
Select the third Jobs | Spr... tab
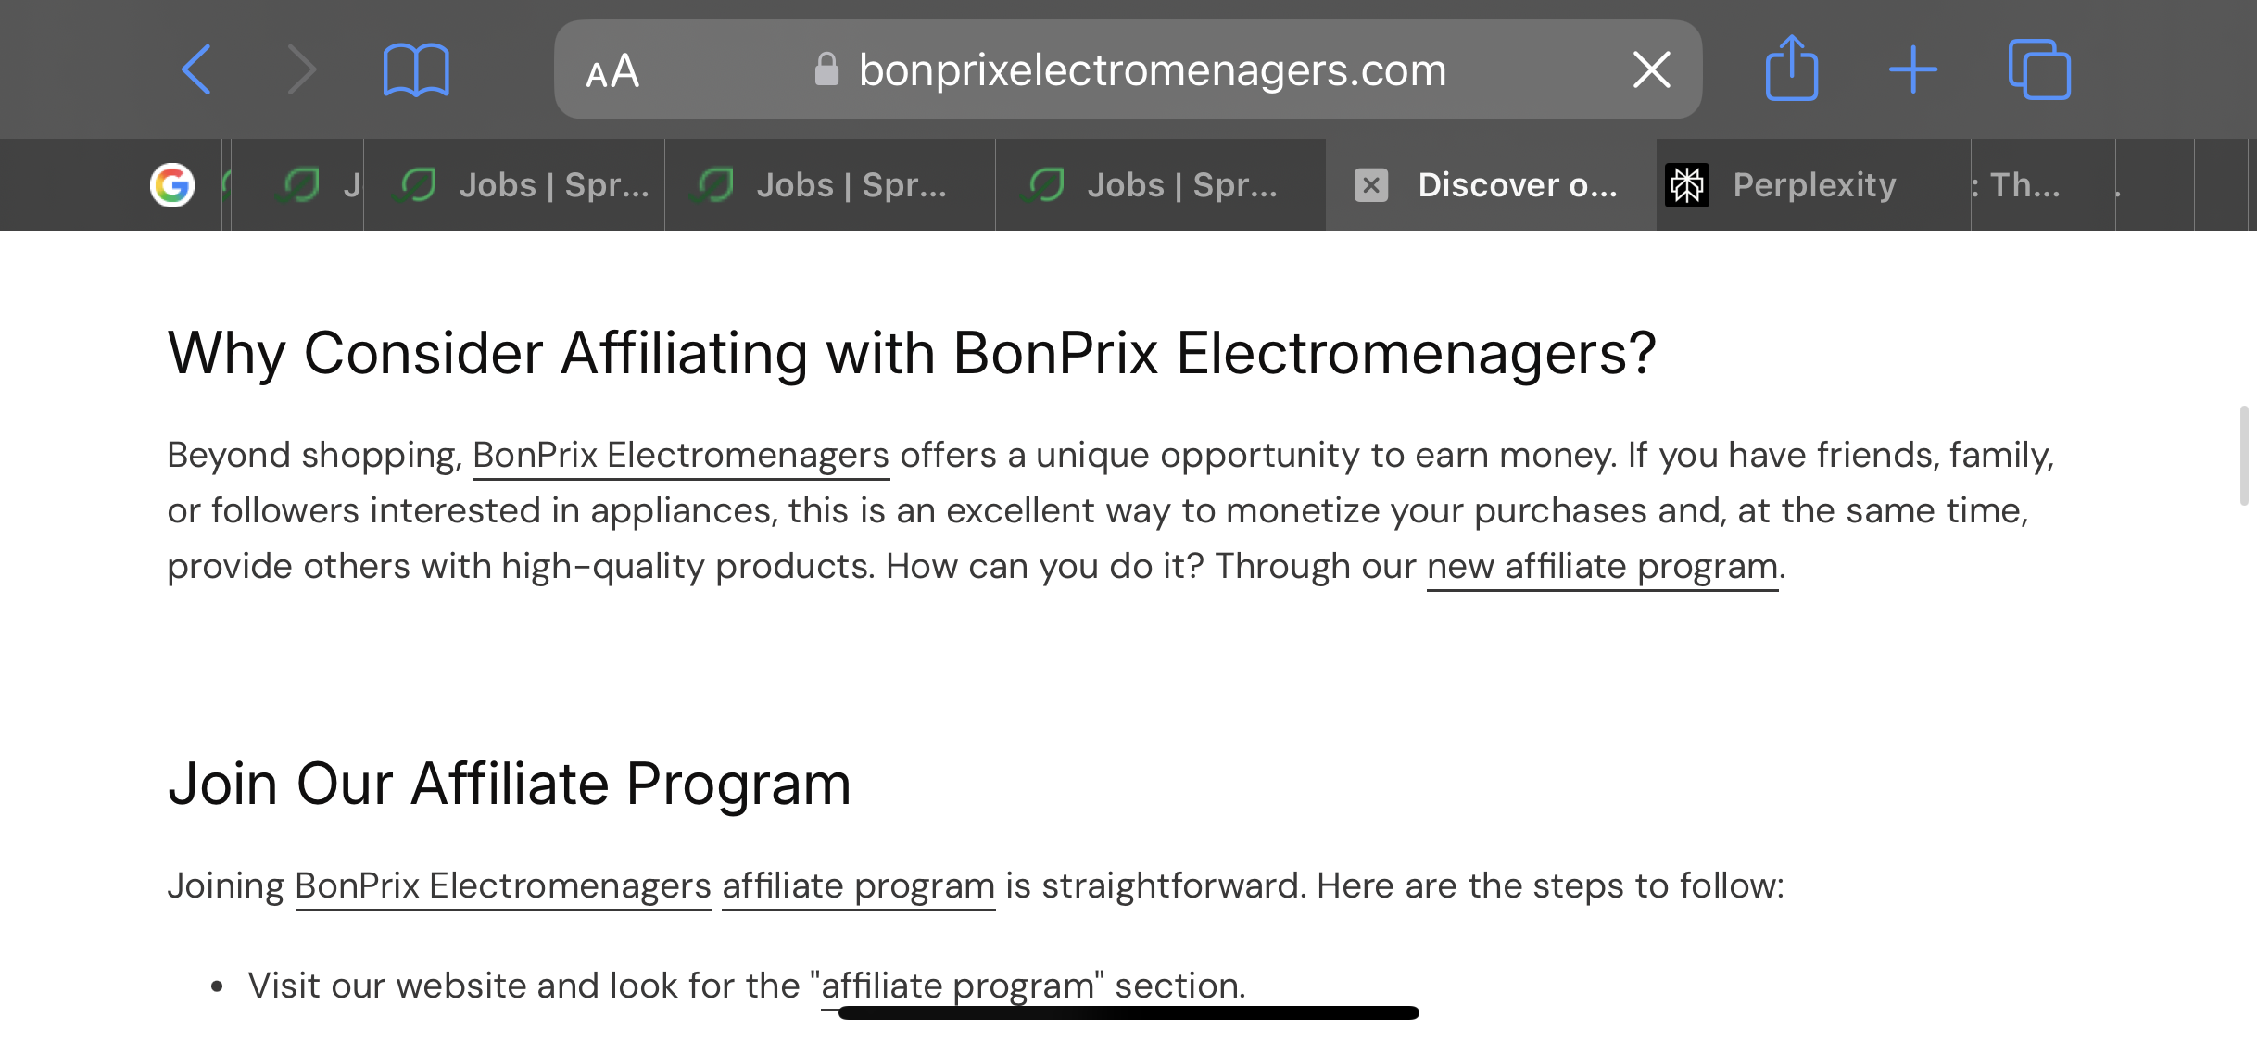[1161, 185]
